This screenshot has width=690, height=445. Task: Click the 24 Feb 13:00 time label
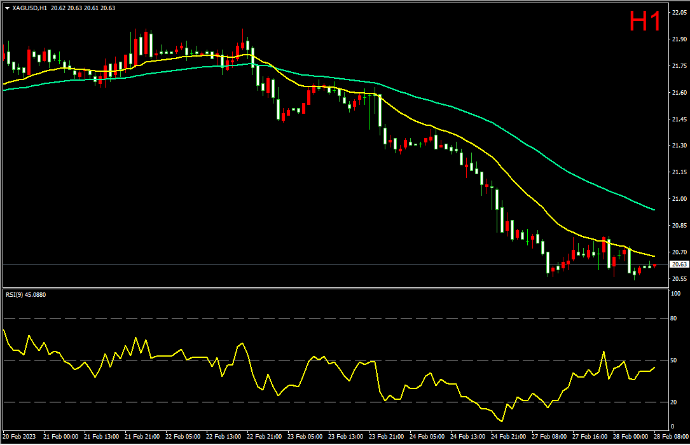468,436
